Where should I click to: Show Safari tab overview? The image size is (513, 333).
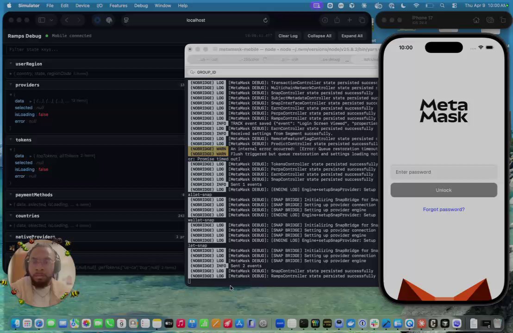[x=362, y=20]
